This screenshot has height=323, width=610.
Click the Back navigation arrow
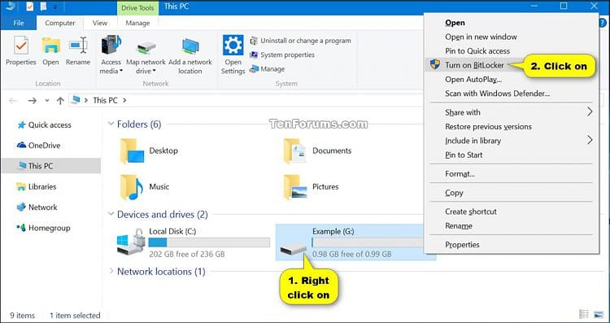[13, 100]
